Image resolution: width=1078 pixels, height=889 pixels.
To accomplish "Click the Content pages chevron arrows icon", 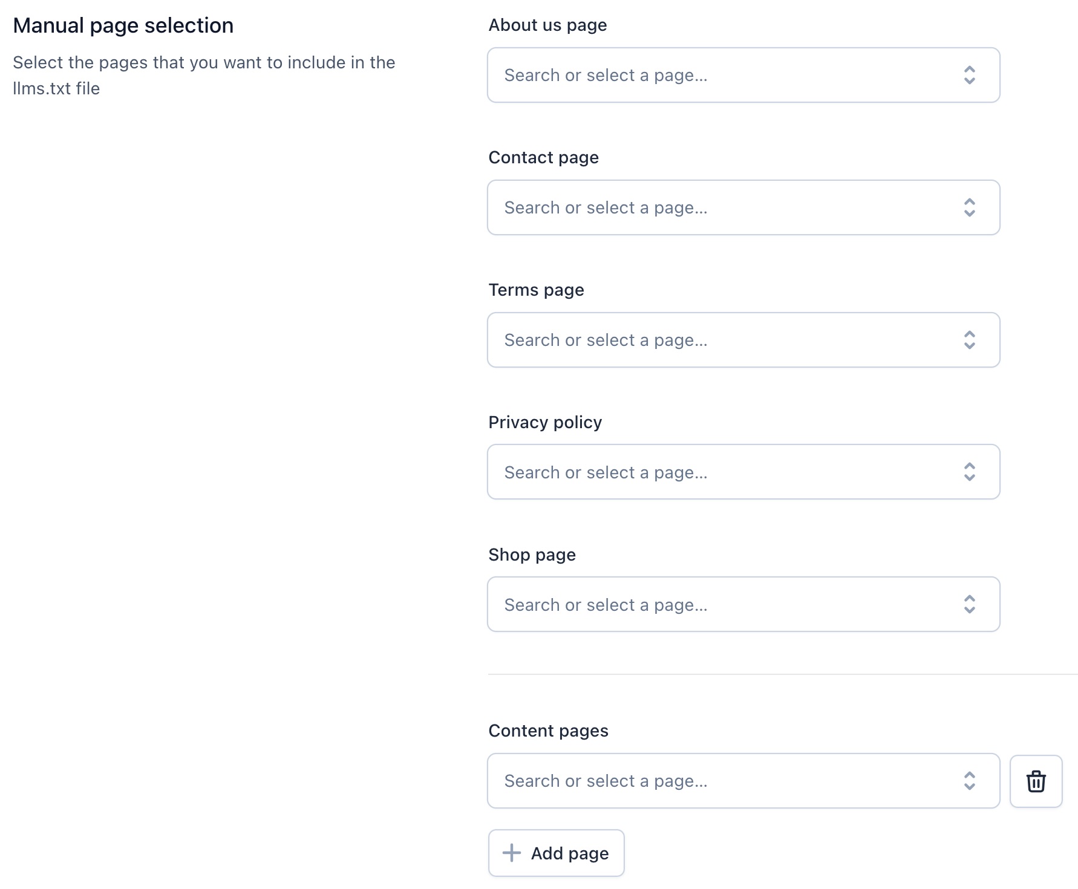I will 969,781.
